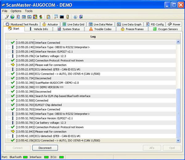Click the person icon in toolbar
Viewport: 185px width, 160px height.
point(41,17)
